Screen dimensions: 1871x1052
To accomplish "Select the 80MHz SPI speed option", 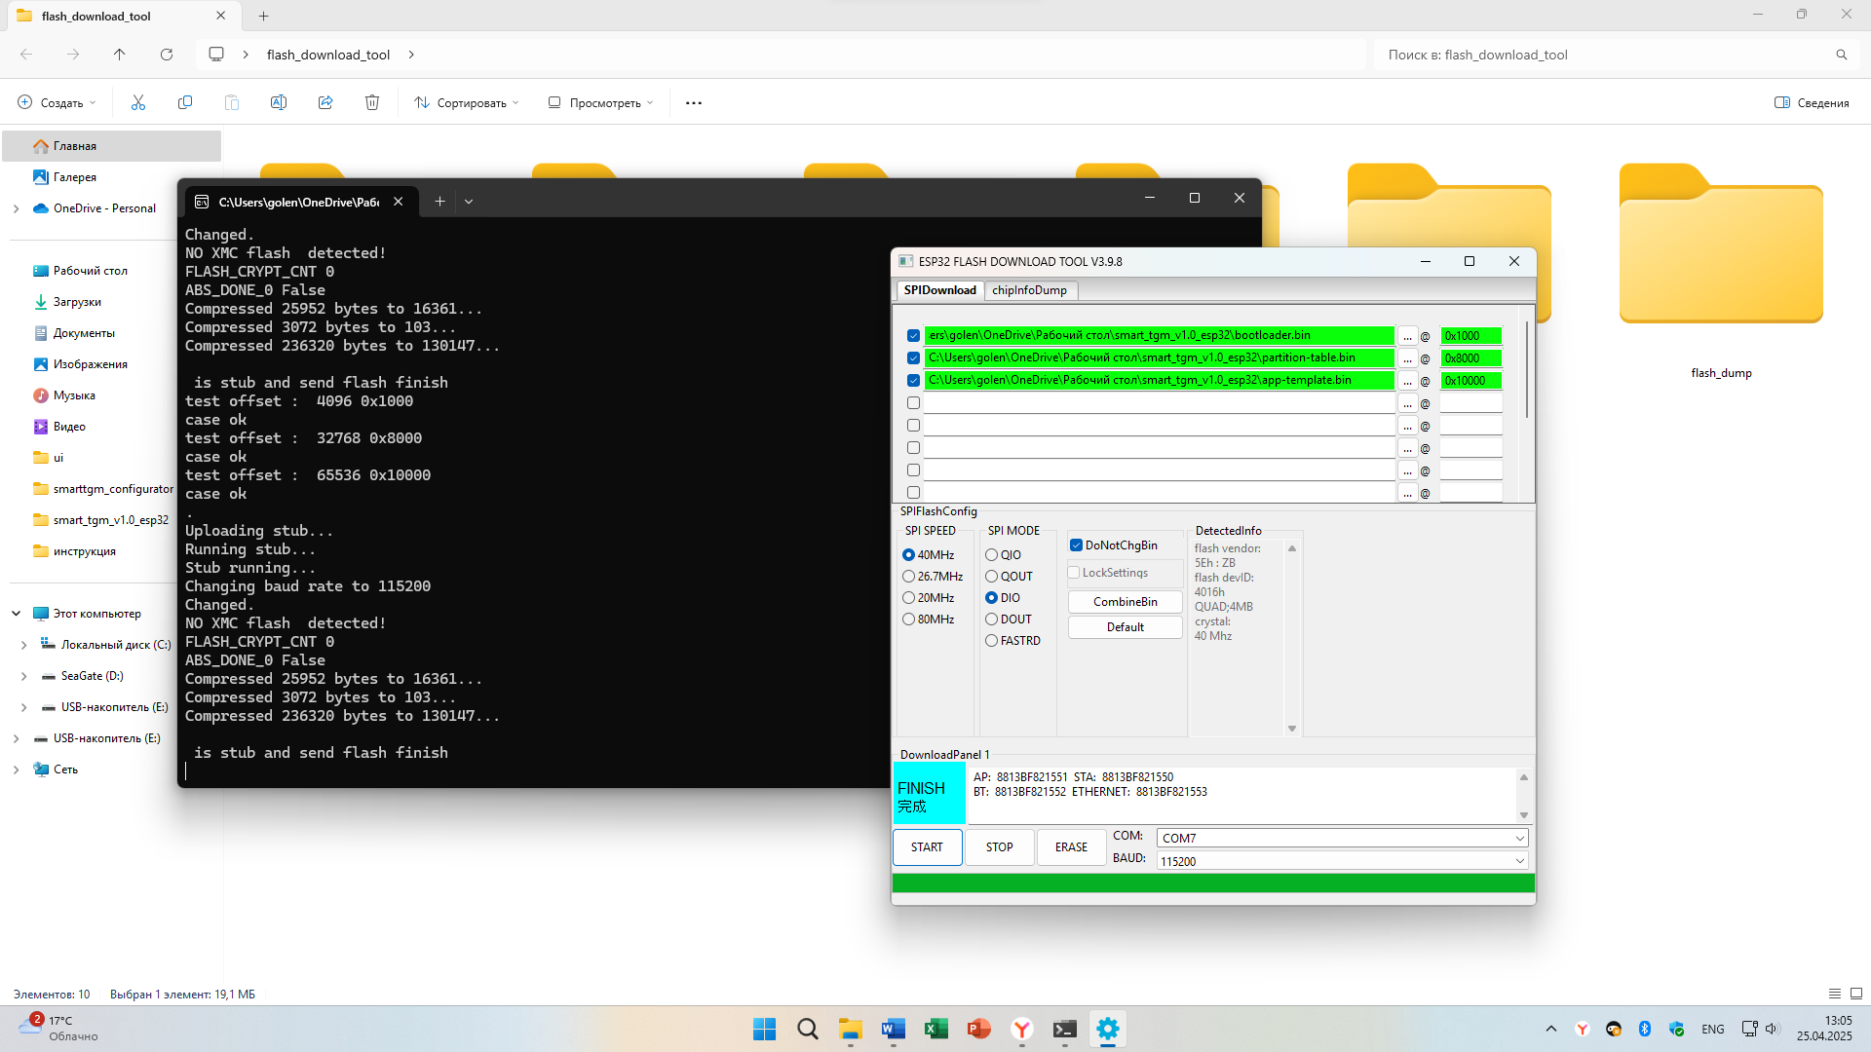I will click(x=909, y=620).
